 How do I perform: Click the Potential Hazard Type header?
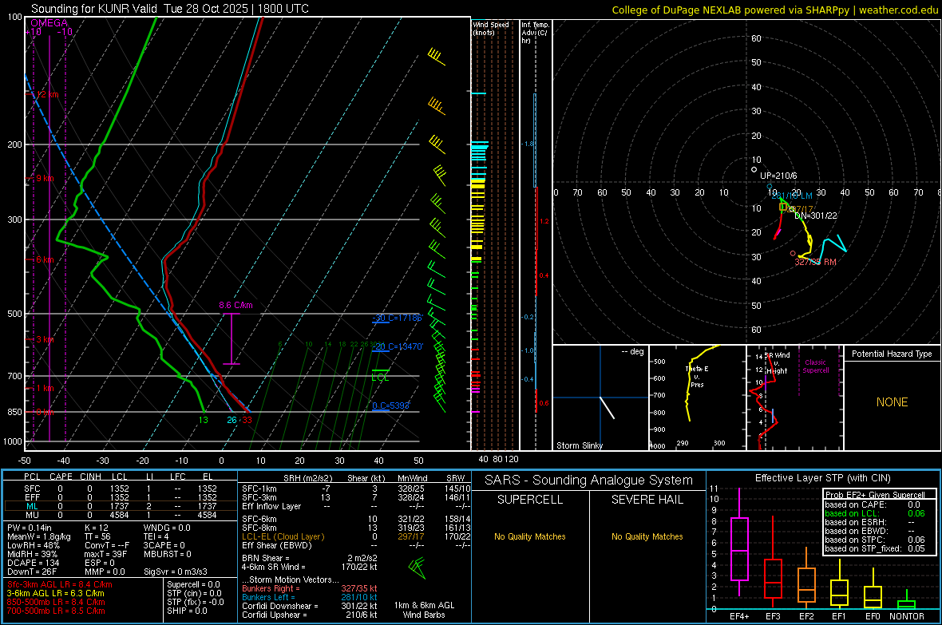click(892, 354)
